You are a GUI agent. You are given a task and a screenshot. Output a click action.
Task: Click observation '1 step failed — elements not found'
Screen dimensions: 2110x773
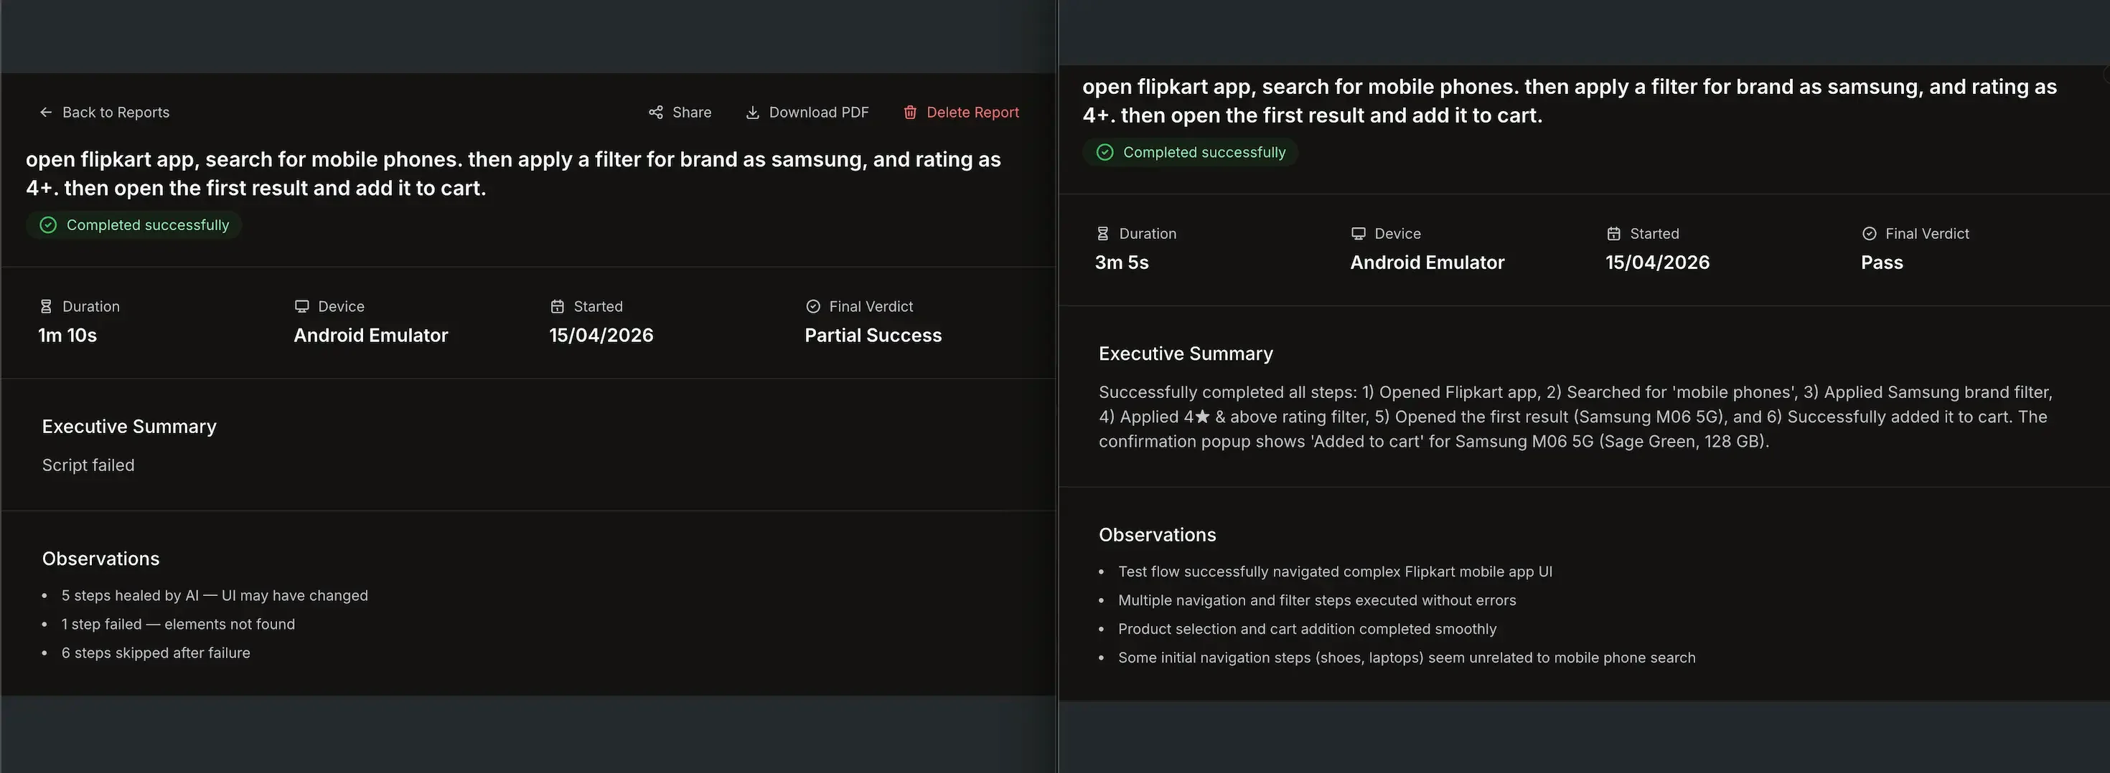tap(179, 624)
